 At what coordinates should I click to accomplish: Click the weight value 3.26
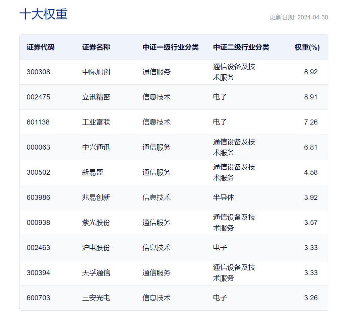[x=311, y=298]
